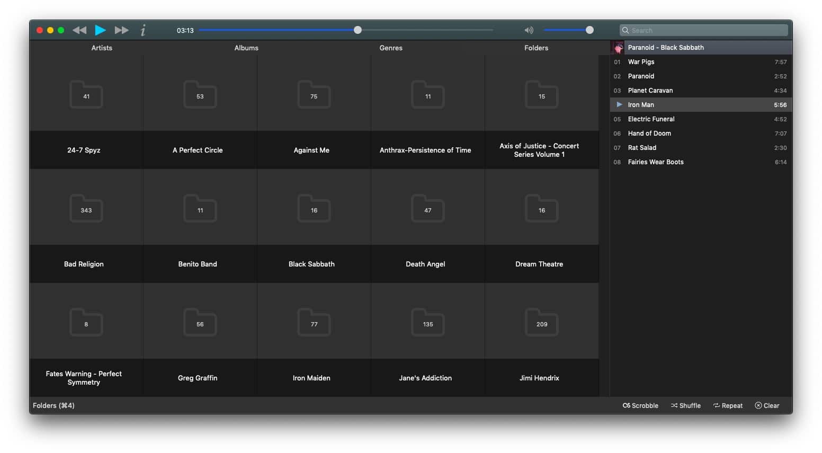Switch to the Albums tab
Image resolution: width=822 pixels, height=453 pixels.
pos(246,48)
